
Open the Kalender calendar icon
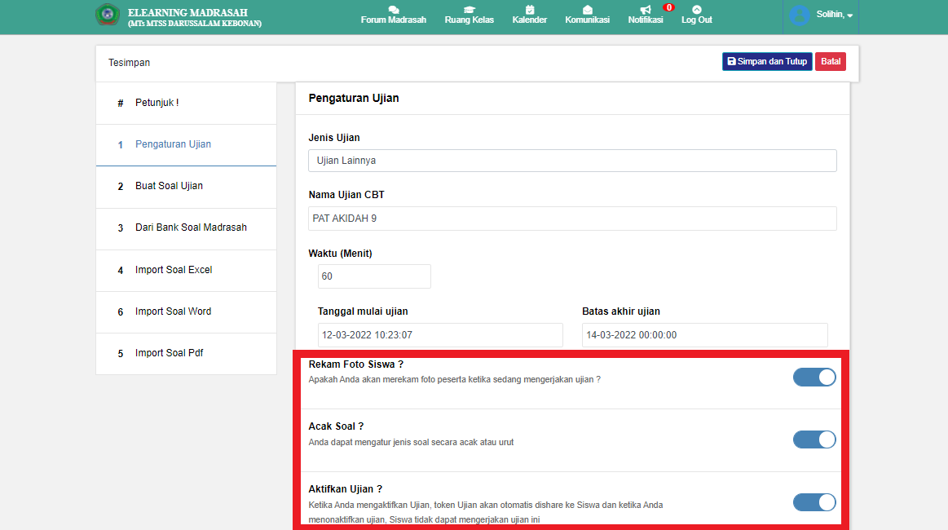pos(529,9)
